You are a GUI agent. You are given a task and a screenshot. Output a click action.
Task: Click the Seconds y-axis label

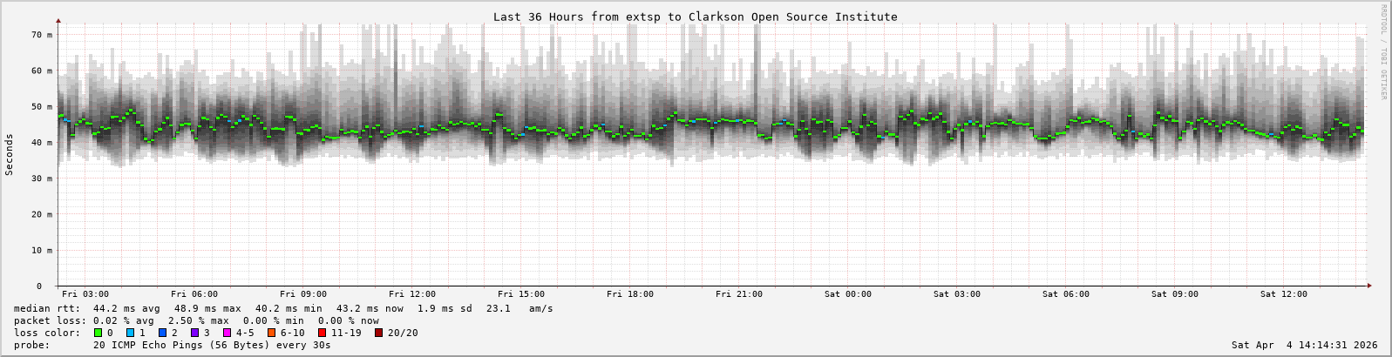click(x=10, y=154)
